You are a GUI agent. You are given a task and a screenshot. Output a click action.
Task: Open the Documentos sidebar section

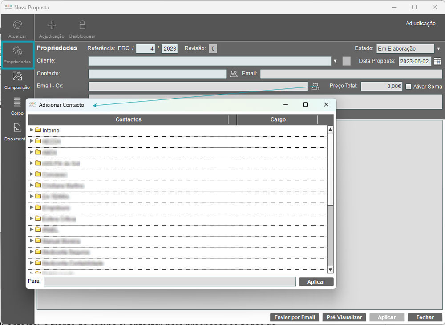click(17, 128)
